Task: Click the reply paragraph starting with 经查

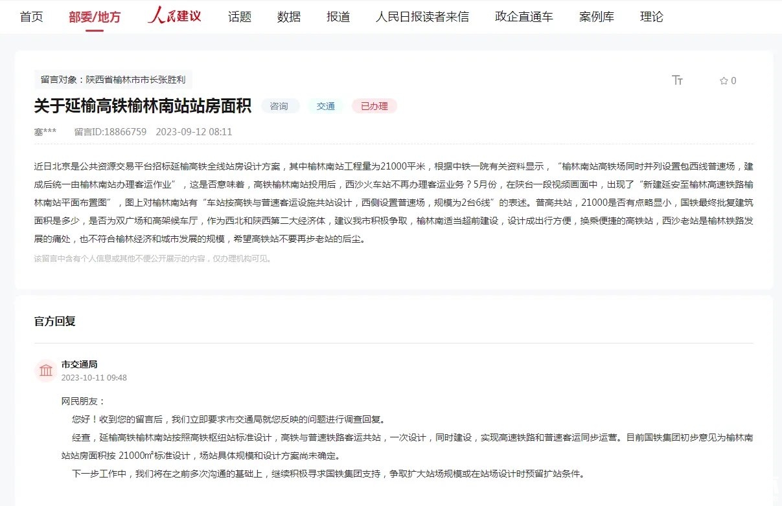Action: pos(408,446)
